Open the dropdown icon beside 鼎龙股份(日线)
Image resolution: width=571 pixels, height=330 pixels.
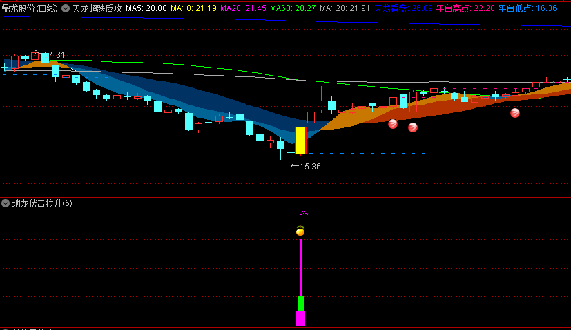pyautogui.click(x=66, y=8)
